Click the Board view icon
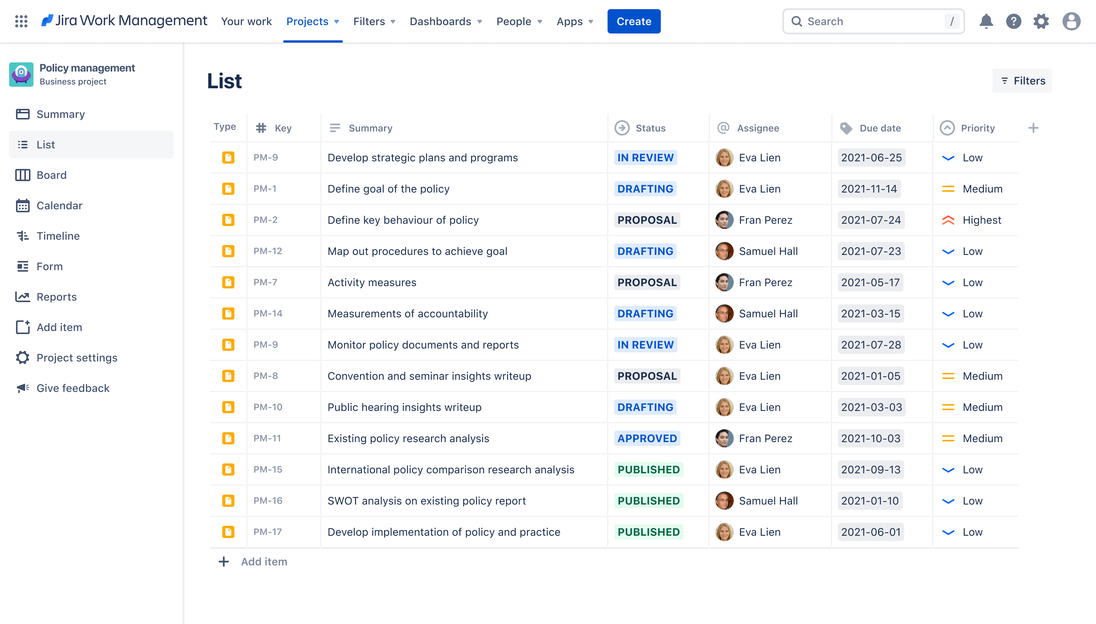This screenshot has height=624, width=1096. (x=22, y=175)
